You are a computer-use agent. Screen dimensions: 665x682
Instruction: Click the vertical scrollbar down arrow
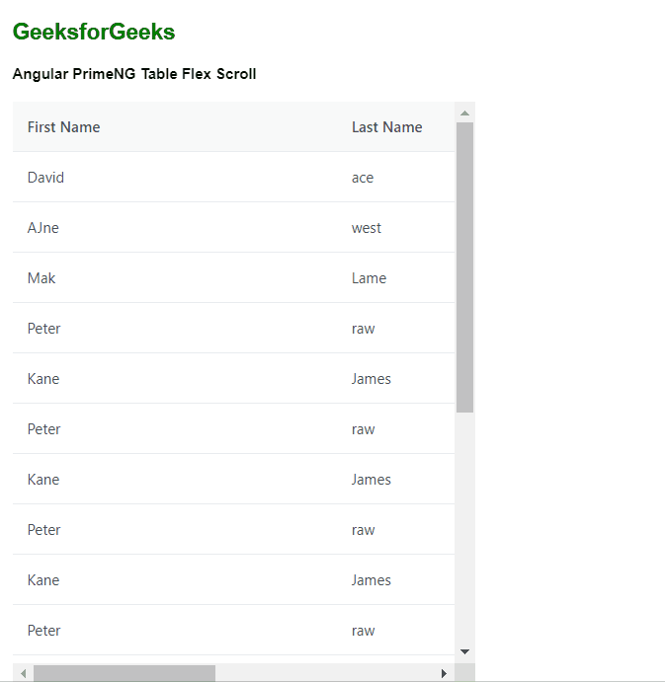[464, 651]
